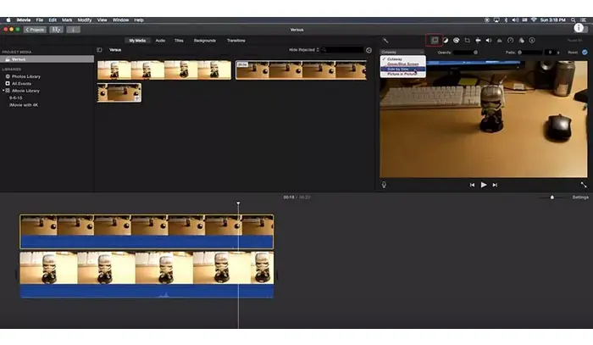Image resolution: width=593 pixels, height=345 pixels.
Task: Open timeline Settings
Action: click(x=580, y=198)
